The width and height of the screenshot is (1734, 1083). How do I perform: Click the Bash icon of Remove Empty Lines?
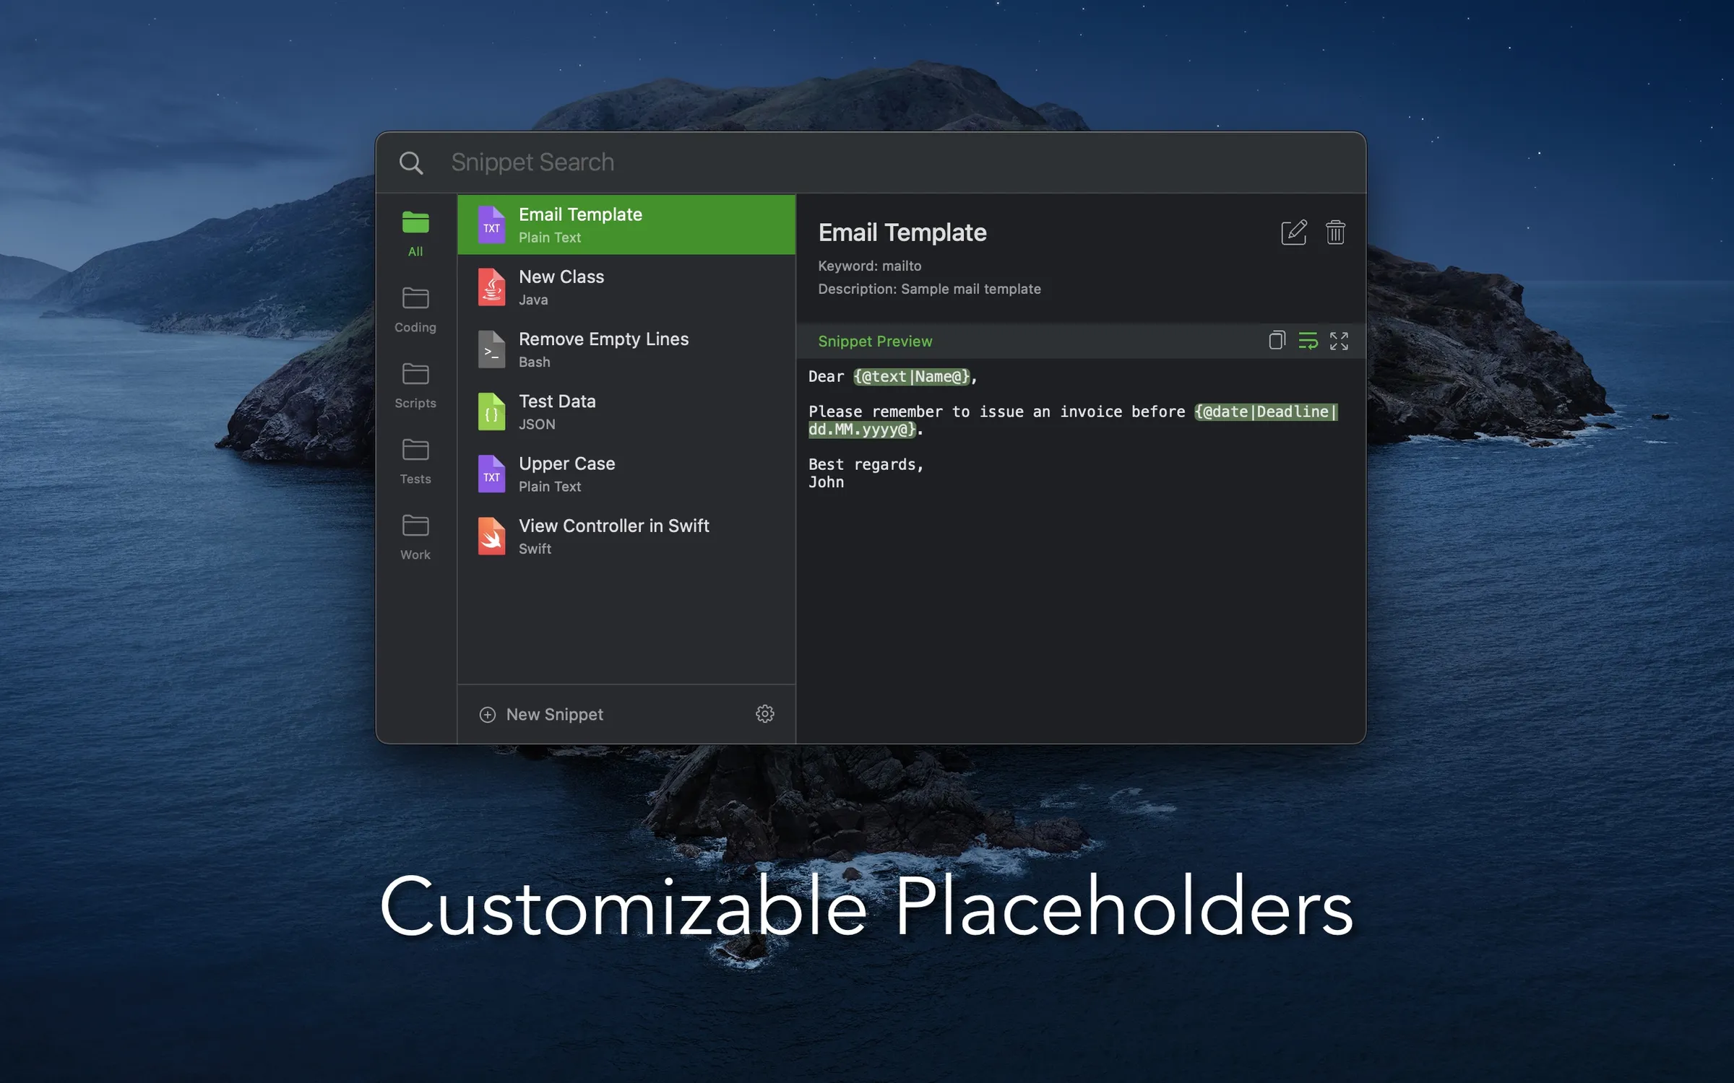pyautogui.click(x=491, y=349)
